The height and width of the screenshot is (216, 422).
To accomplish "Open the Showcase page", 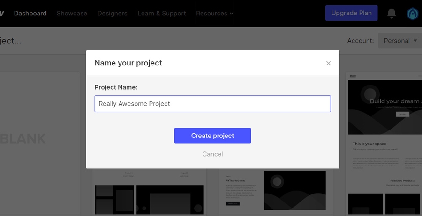I will coord(72,14).
